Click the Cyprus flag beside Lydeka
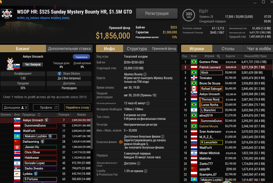Image resolution: width=273 pixels, height=183 pixels. click(17, 174)
